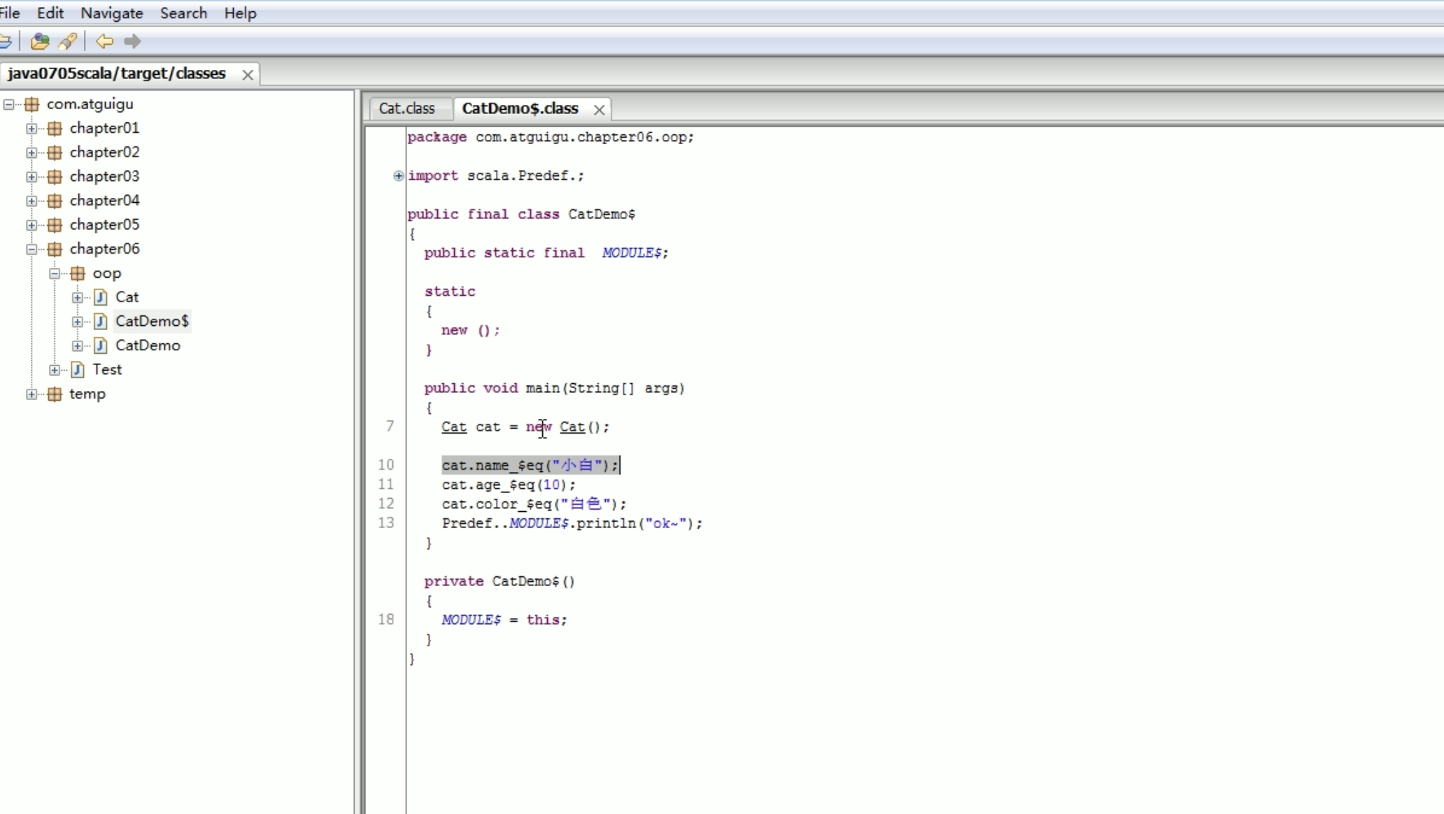1444x814 pixels.
Task: Click the Search key-pencil toolbar icon
Action: 68,42
